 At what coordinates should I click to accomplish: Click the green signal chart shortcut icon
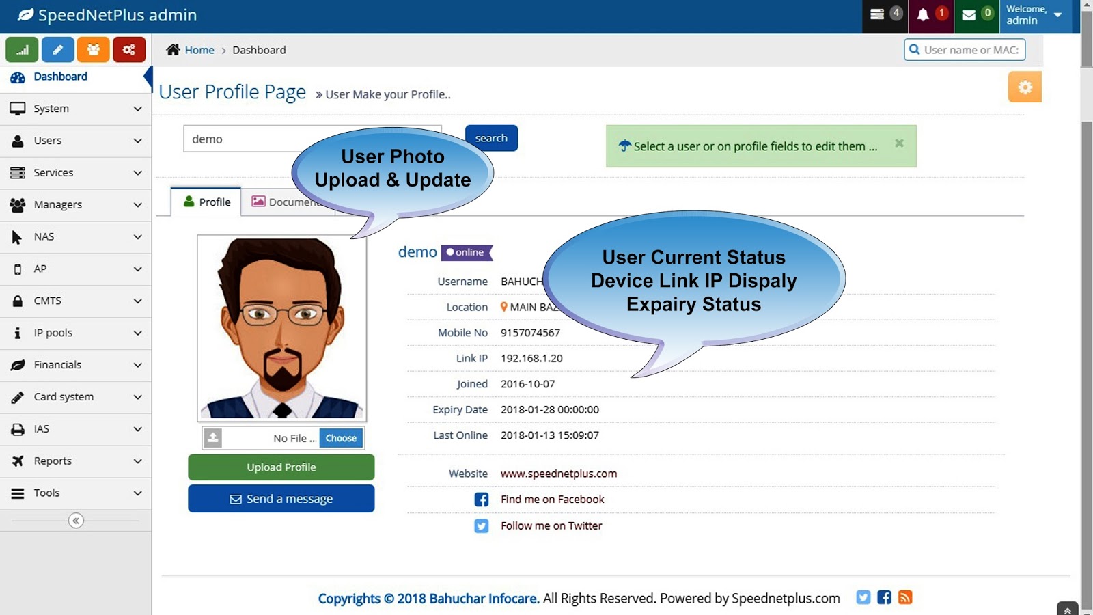click(x=22, y=50)
